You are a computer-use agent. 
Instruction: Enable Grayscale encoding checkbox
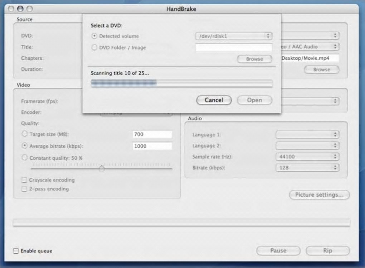[x=24, y=180]
